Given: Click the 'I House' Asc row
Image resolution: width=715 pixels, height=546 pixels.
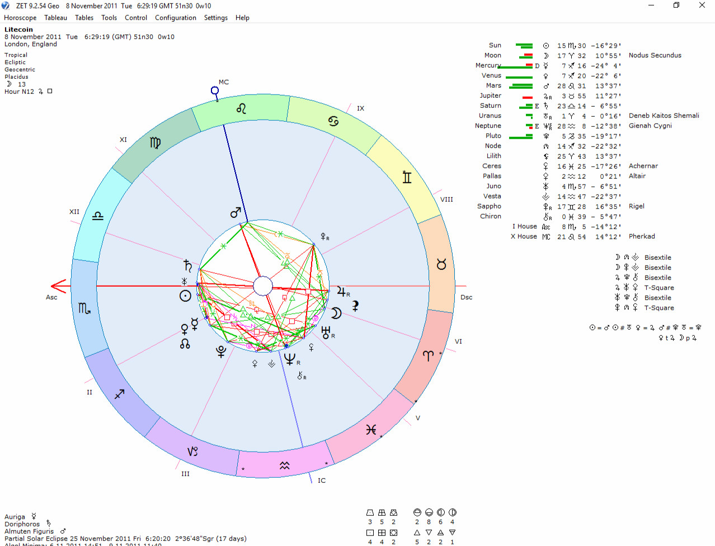Looking at the screenshot, I should [566, 227].
